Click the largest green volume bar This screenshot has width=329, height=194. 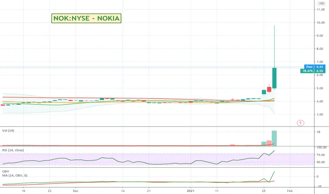point(274,138)
